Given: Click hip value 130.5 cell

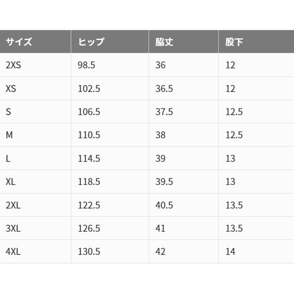Looking at the screenshot, I should pyautogui.click(x=110, y=251).
